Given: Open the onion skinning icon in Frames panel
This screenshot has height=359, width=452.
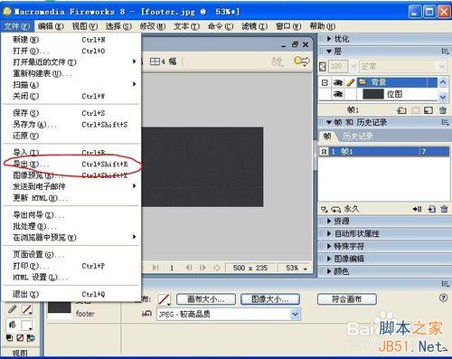Looking at the screenshot, I should [325, 209].
